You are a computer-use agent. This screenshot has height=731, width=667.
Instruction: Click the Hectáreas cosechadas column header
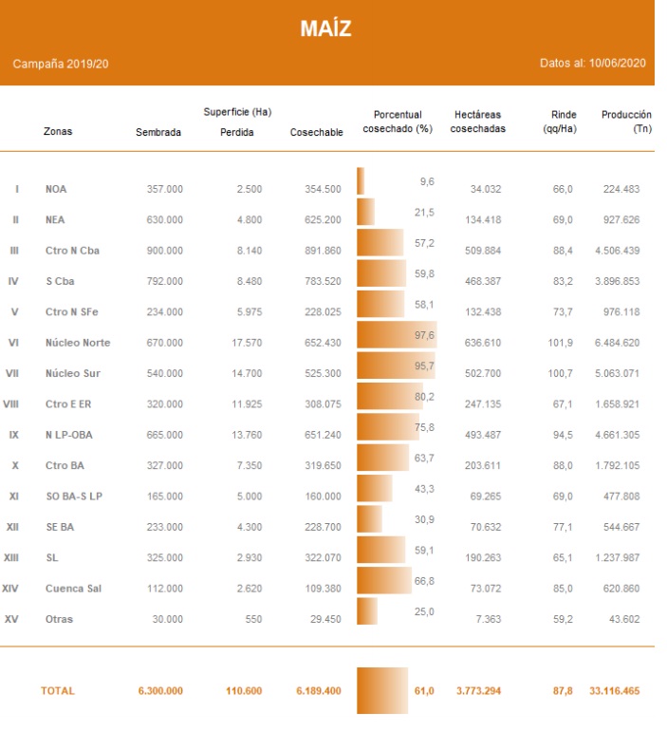[478, 122]
